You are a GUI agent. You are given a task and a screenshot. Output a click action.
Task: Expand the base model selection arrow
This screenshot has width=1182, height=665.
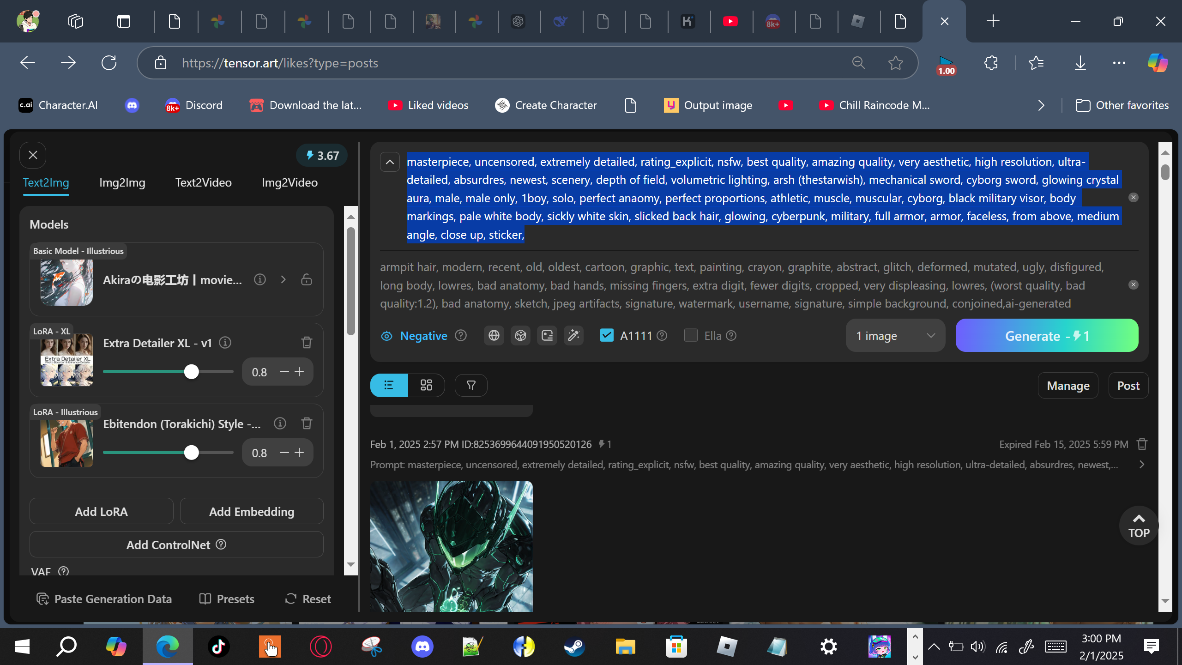tap(283, 279)
